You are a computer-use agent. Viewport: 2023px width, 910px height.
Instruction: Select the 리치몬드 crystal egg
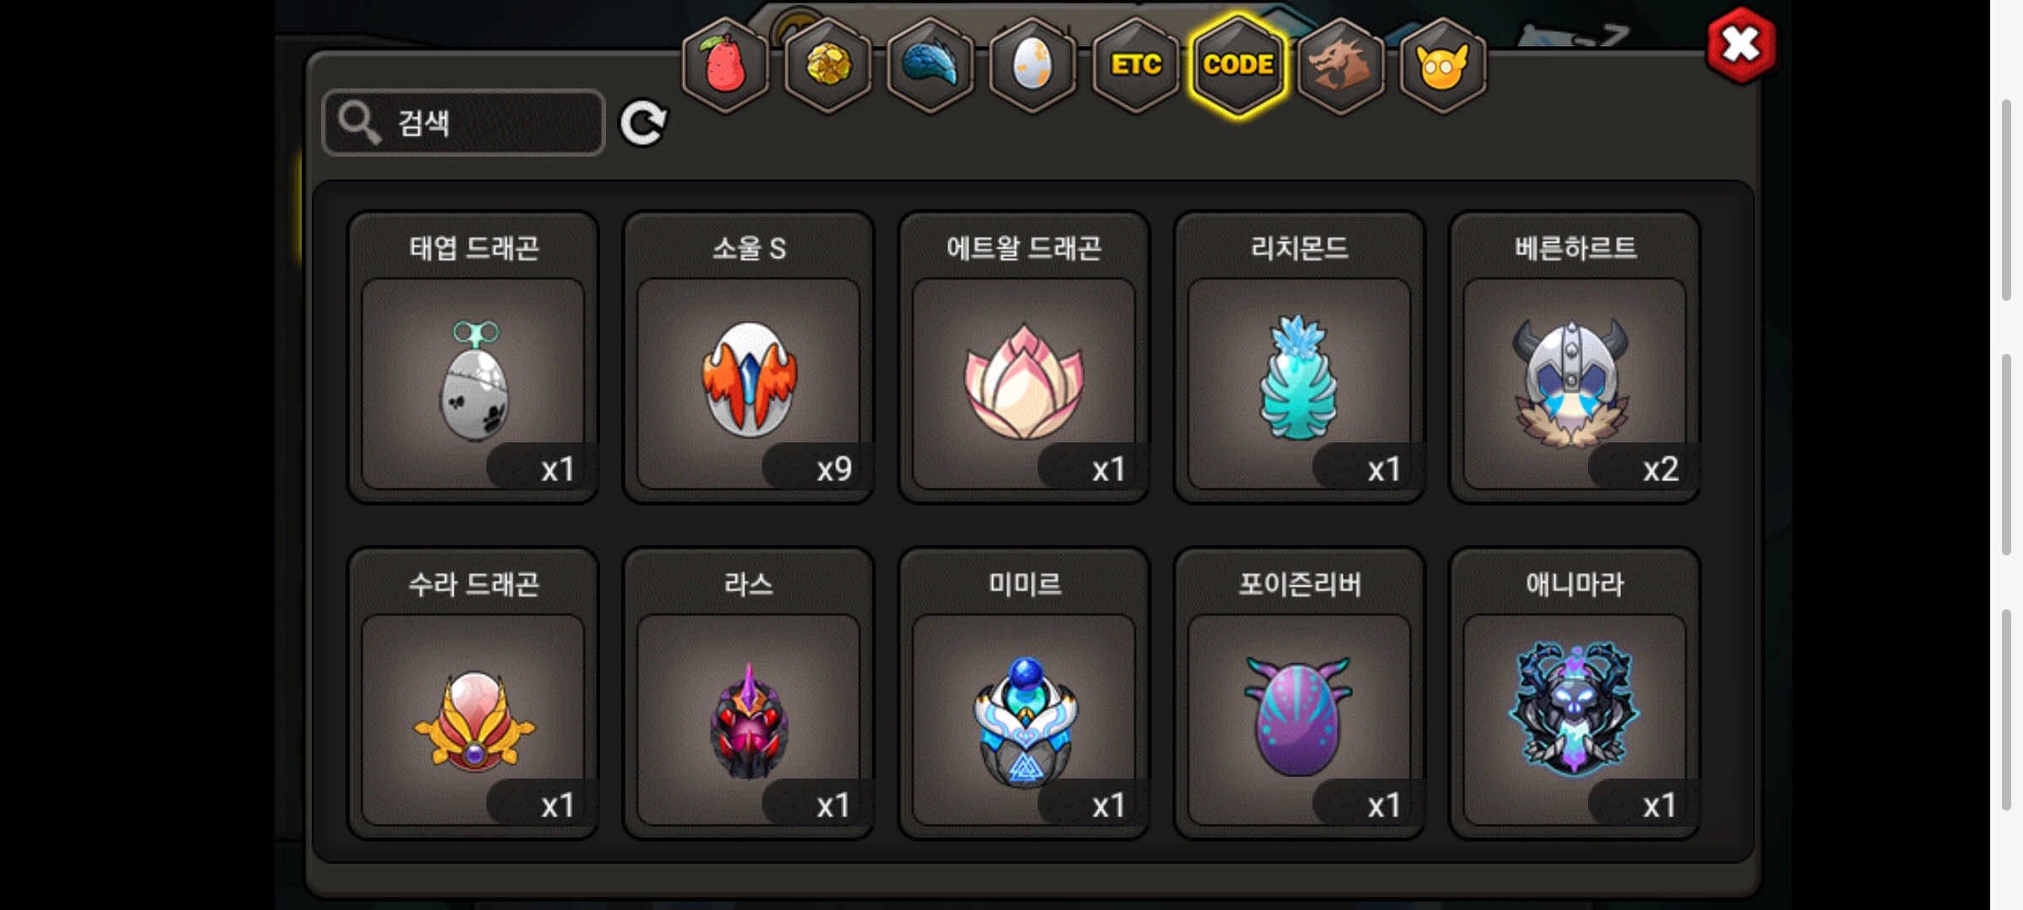point(1299,357)
